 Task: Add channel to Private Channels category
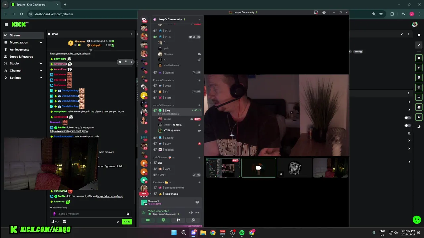point(199,80)
